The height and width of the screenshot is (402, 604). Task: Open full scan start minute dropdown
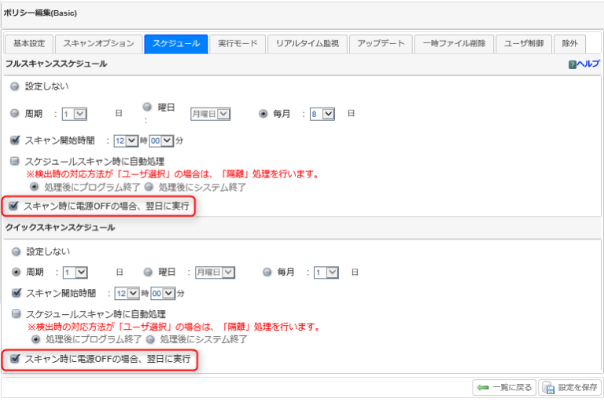pos(161,141)
